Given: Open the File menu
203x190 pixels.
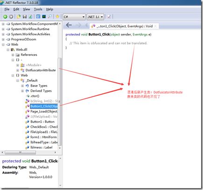Looking at the screenshot, I should (7, 9).
